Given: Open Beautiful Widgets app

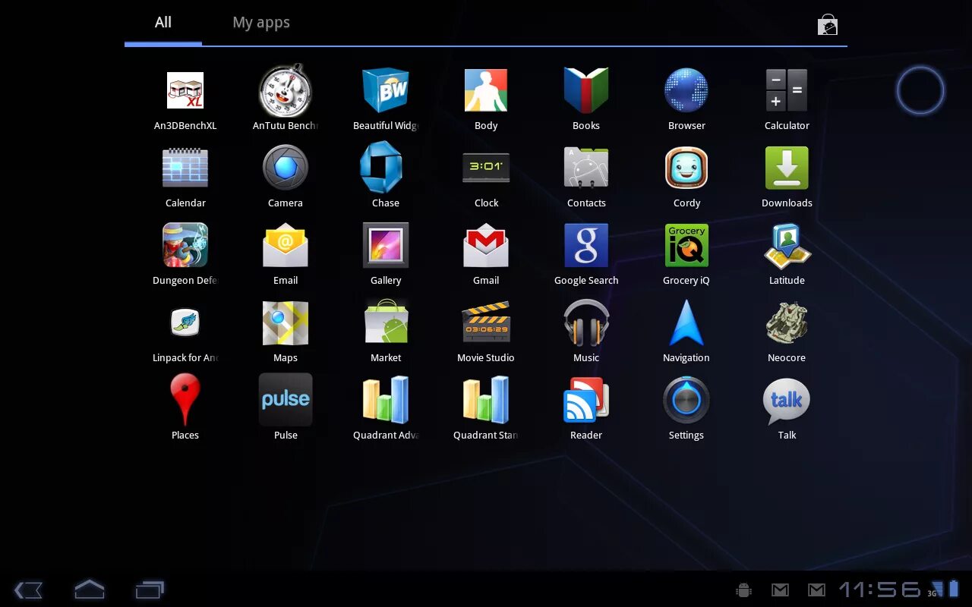Looking at the screenshot, I should pos(386,91).
